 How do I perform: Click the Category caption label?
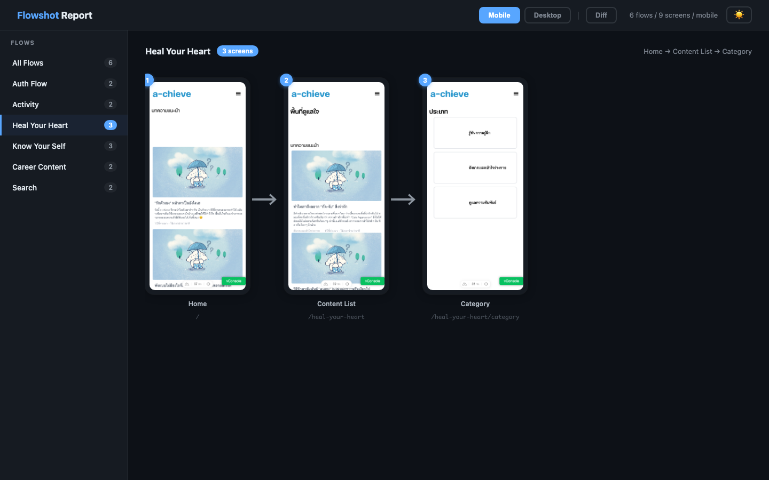pyautogui.click(x=475, y=304)
